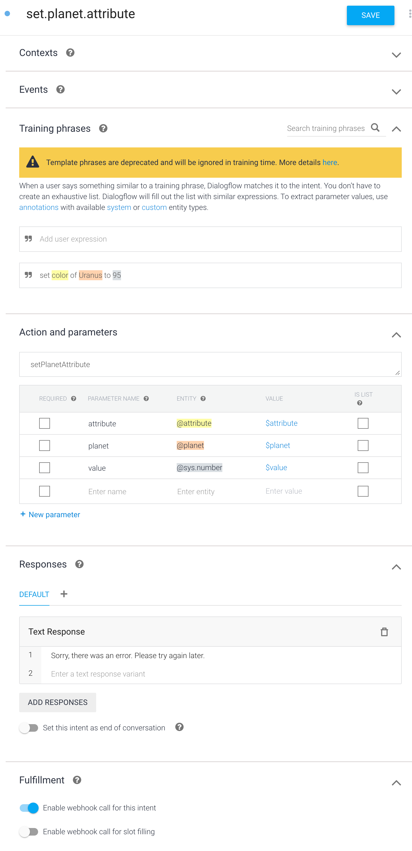
Task: Open the Fulfillment help icon
Action: (77, 780)
